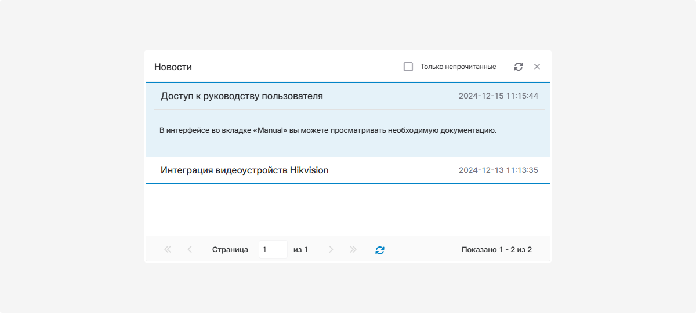Close the Новости panel
The height and width of the screenshot is (313, 696).
537,67
